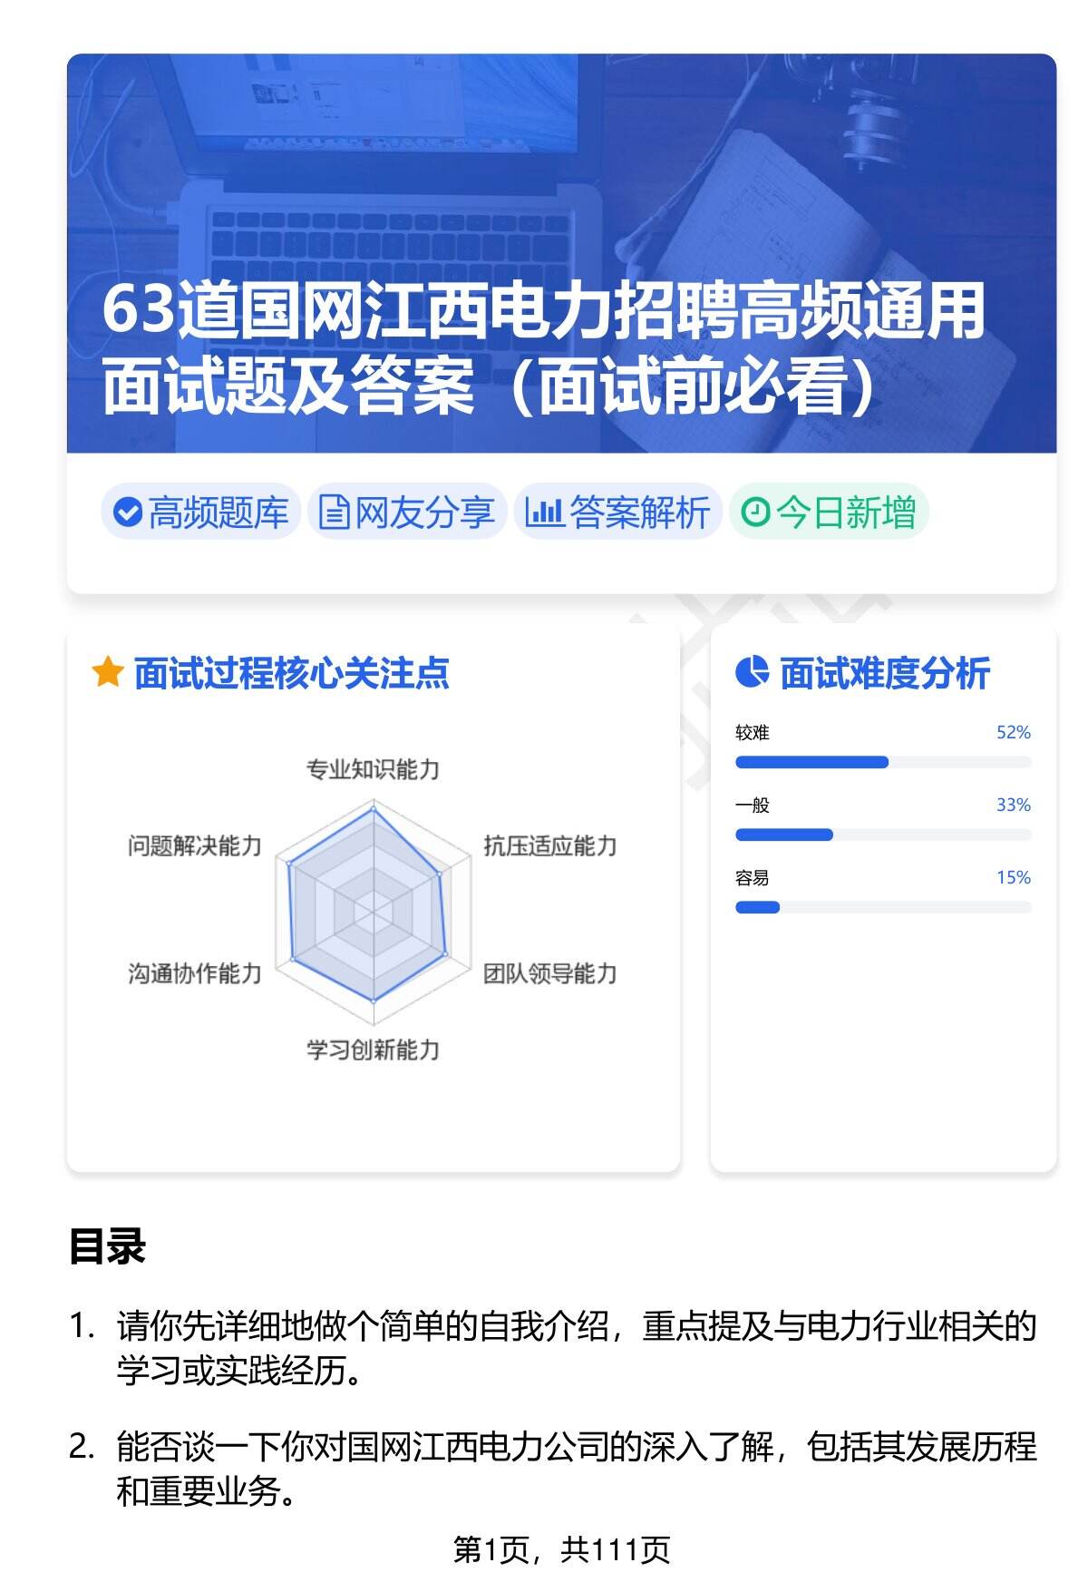The width and height of the screenshot is (1088, 1592).
Task: Click the 容易 15% progress bar
Action: tap(882, 907)
